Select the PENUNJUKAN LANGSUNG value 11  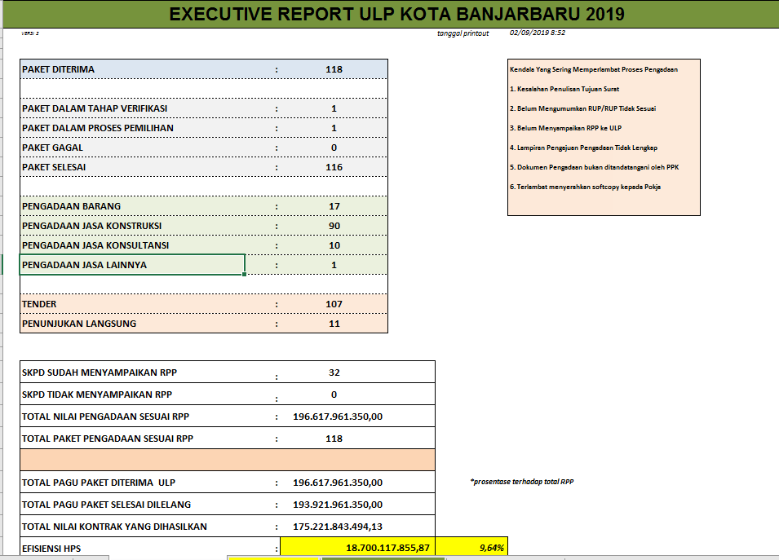pos(334,324)
